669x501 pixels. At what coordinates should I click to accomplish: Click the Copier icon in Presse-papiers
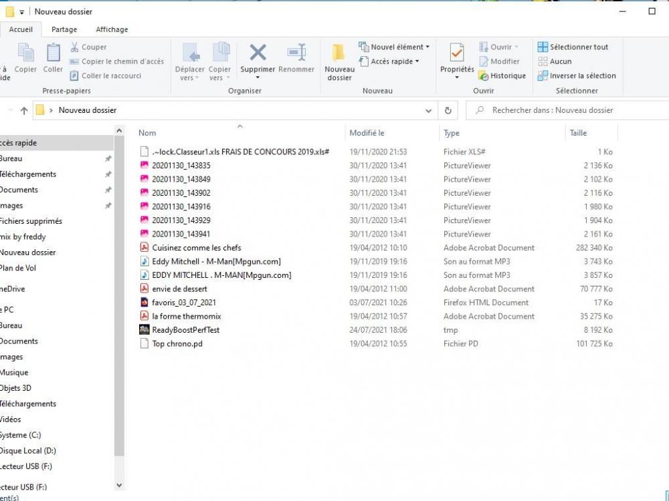(26, 53)
